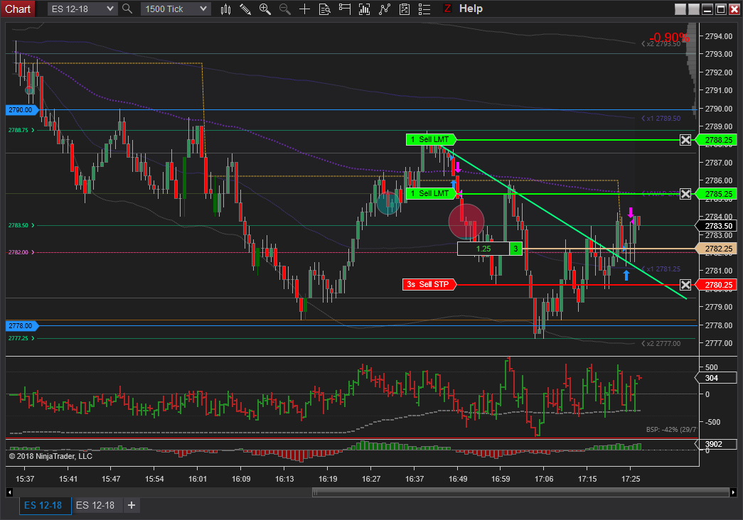This screenshot has height=520, width=743.
Task: Click the 2782.25 entry price axis tag
Action: [716, 249]
